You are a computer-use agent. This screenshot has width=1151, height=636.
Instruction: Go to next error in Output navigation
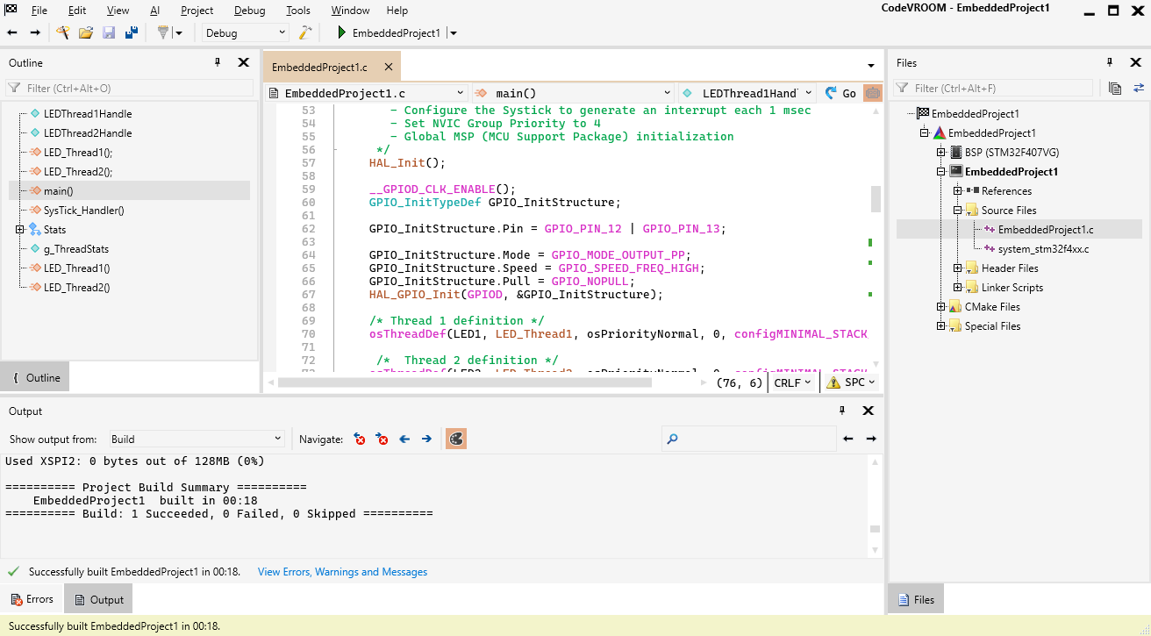[x=382, y=439]
